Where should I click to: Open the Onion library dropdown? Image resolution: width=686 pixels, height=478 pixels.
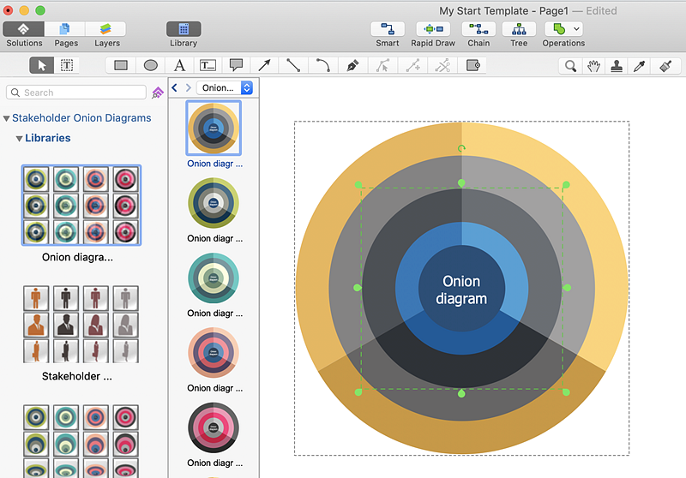point(224,87)
